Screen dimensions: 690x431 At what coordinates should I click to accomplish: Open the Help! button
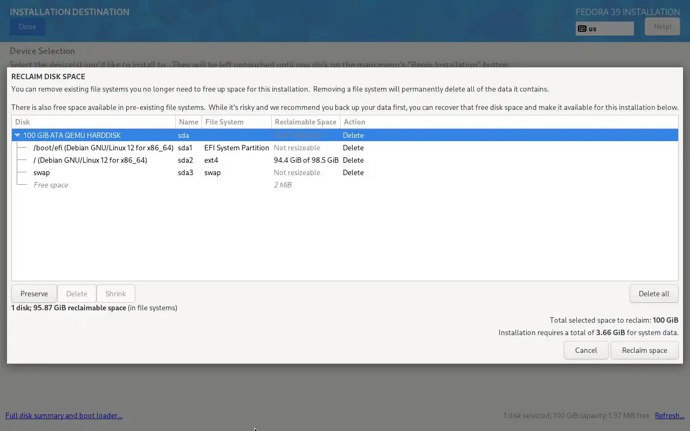coord(663,26)
